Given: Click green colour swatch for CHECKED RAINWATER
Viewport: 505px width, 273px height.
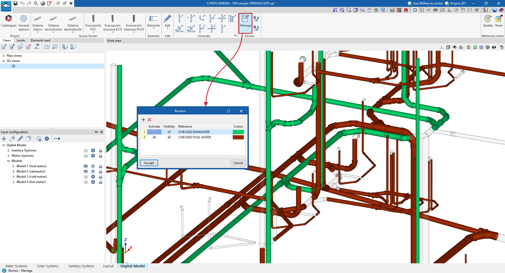Looking at the screenshot, I should point(238,132).
